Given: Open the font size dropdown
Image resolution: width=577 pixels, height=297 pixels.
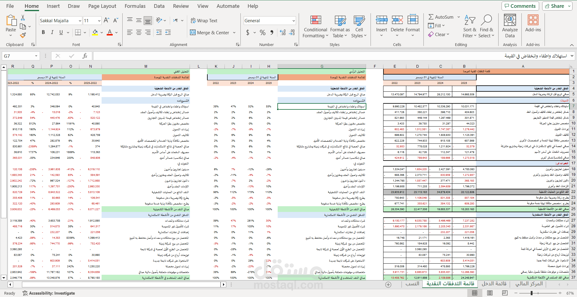Looking at the screenshot, I should tap(99, 21).
